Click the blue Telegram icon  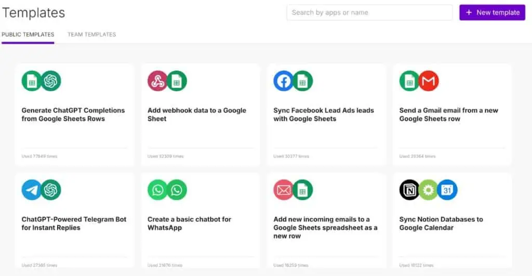tap(32, 190)
